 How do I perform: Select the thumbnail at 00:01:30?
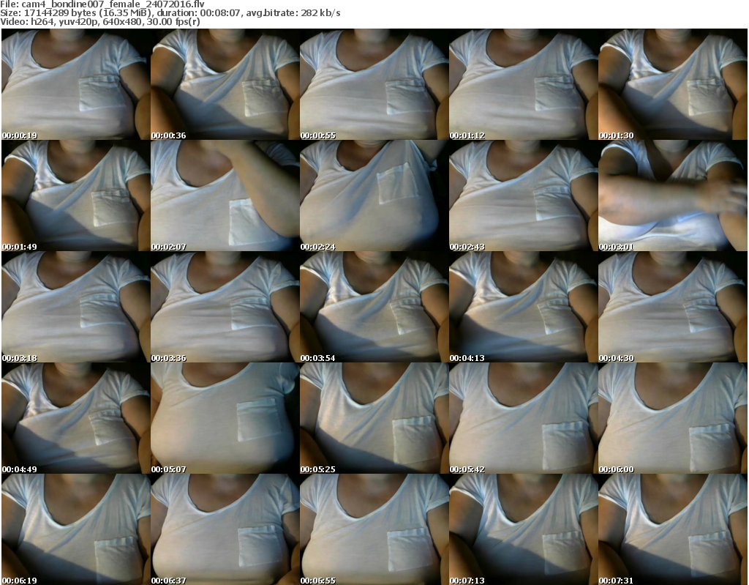(673, 84)
